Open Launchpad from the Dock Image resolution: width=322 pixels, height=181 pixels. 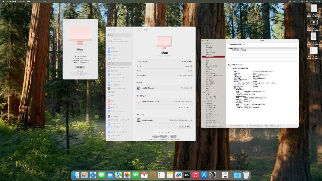[84, 175]
